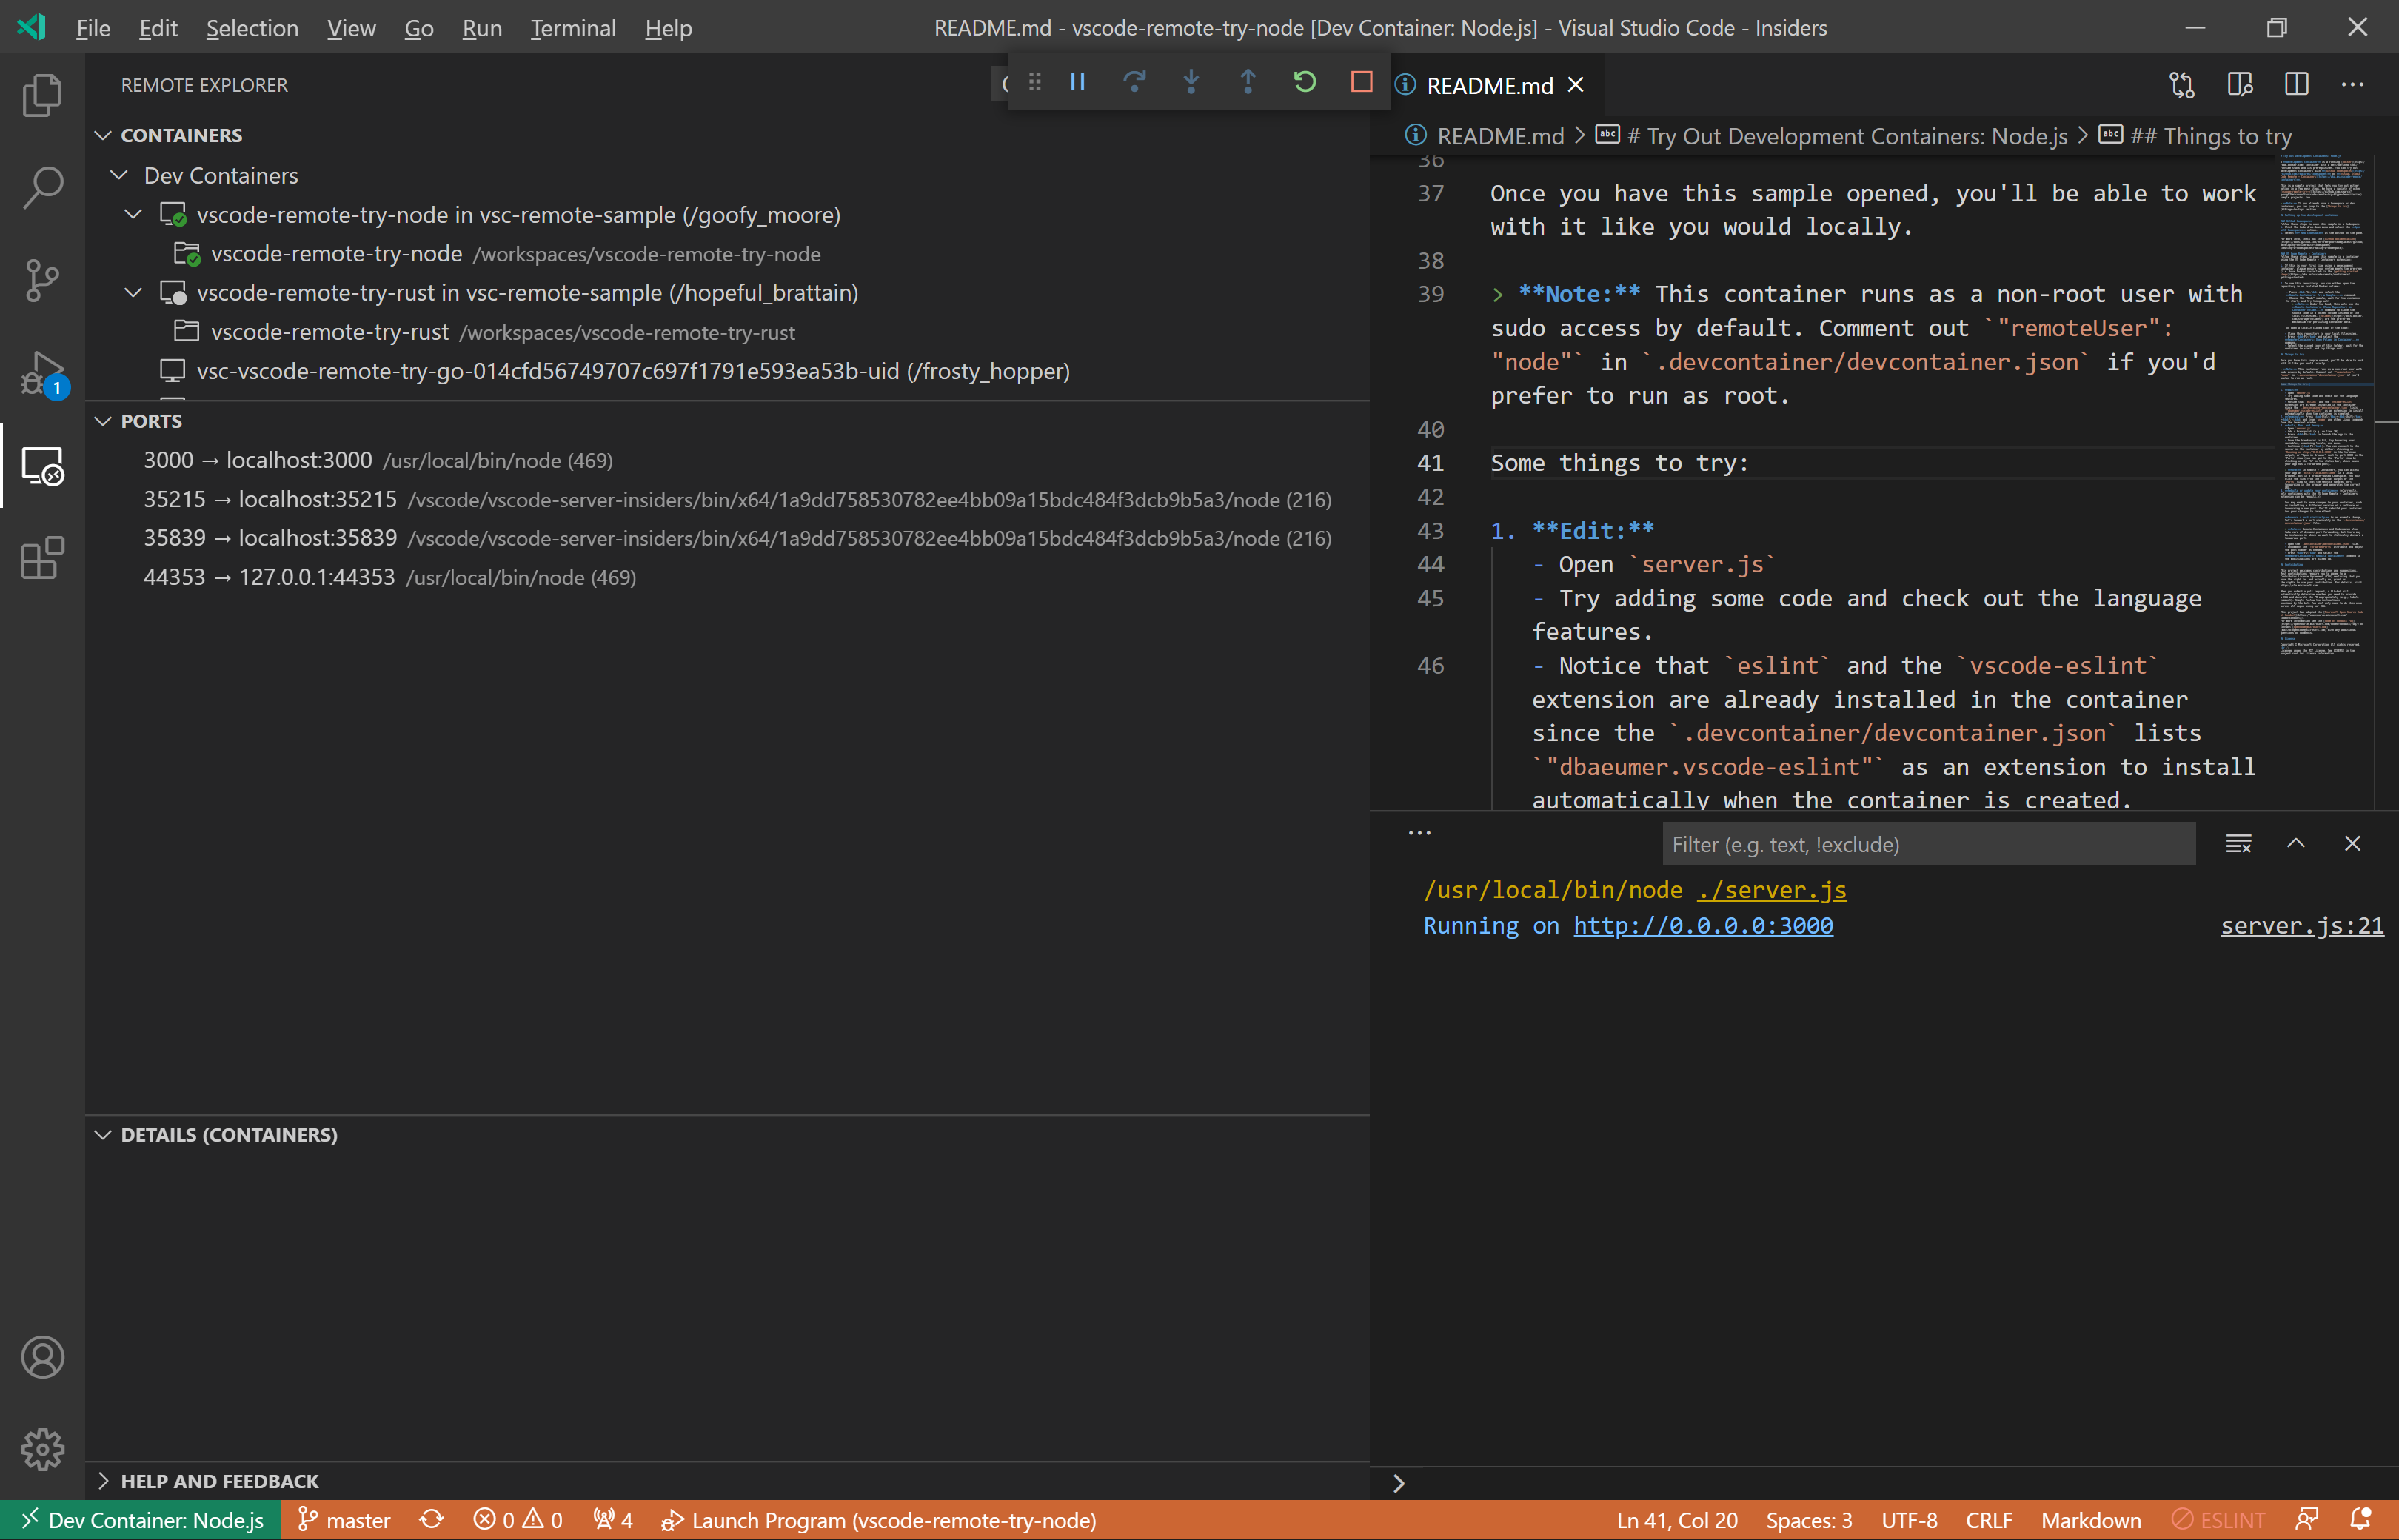Collapse the vscode-remote-try-rust container node
This screenshot has height=1540, width=2399.
tap(133, 293)
